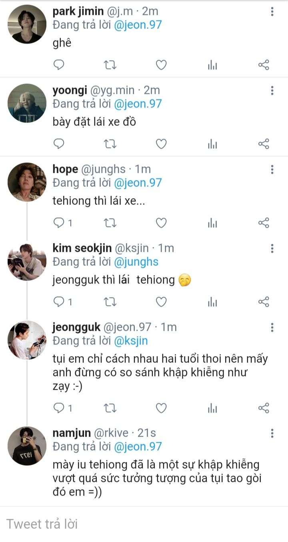The image size is (288, 542).
Task: Open the @ksjin mention in jeongguk's reply
Action: click(131, 341)
